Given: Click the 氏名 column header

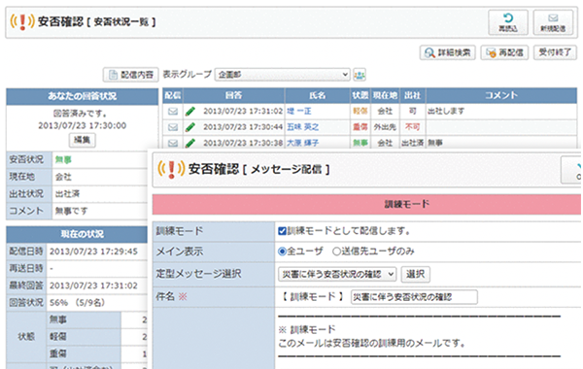Looking at the screenshot, I should (317, 95).
